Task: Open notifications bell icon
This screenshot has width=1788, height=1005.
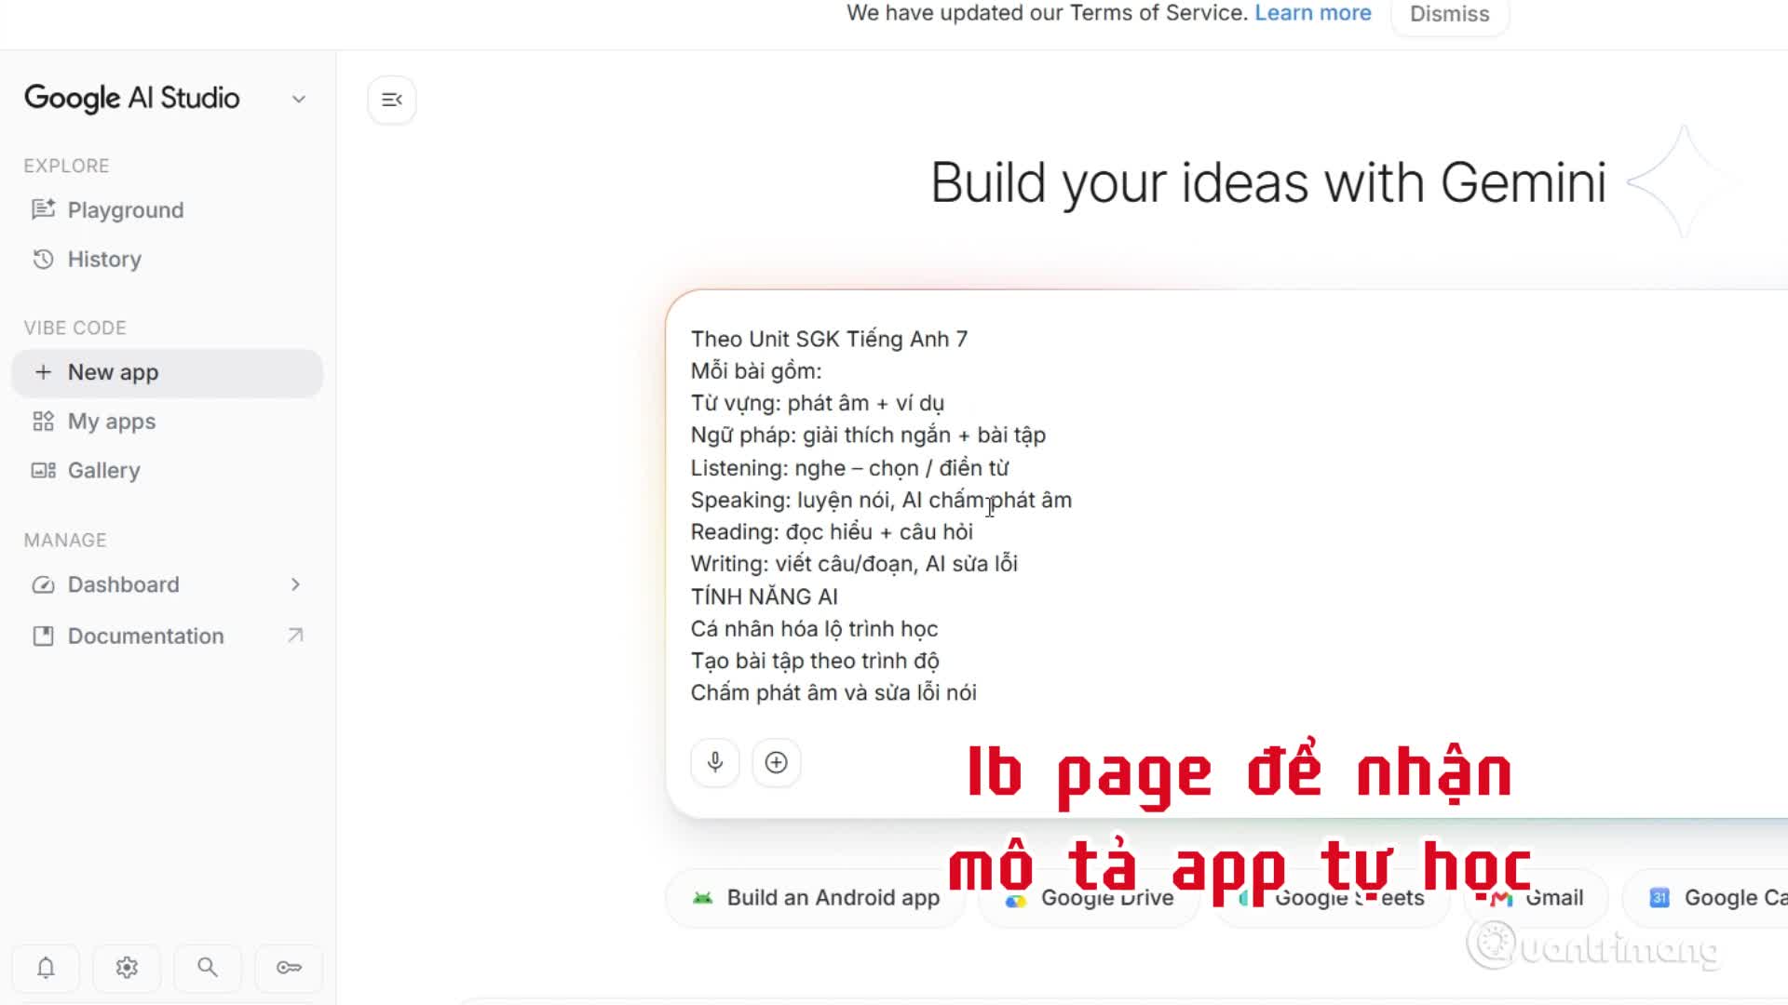Action: [x=46, y=968]
